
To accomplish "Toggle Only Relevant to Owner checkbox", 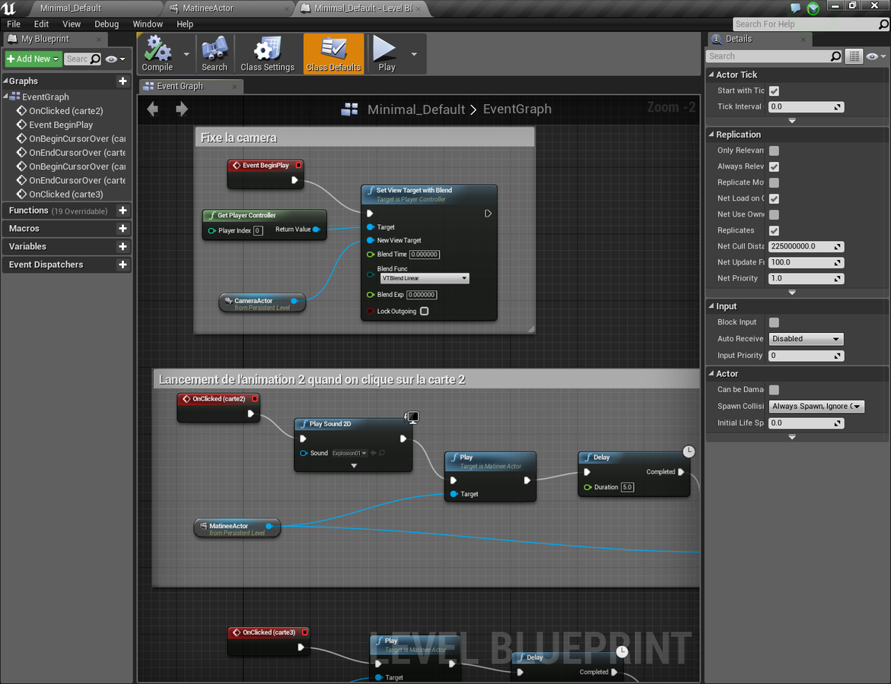I will 774,150.
